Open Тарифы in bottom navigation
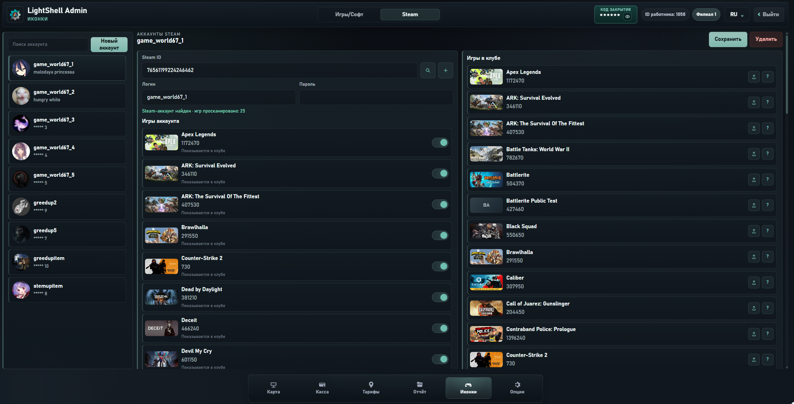 pyautogui.click(x=371, y=388)
